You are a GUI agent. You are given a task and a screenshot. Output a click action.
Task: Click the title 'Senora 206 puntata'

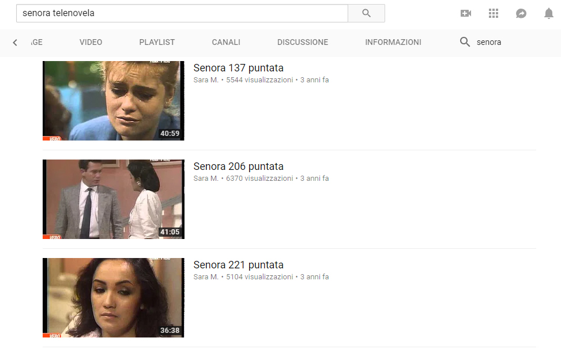238,166
